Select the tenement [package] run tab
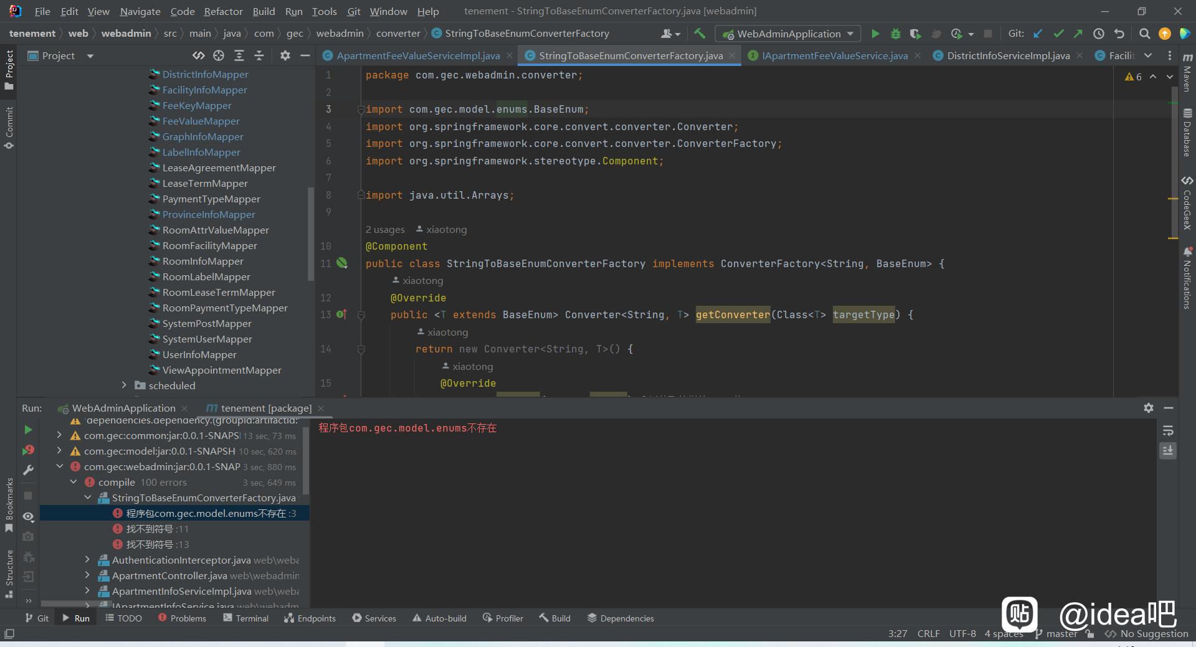The image size is (1196, 647). pos(266,408)
